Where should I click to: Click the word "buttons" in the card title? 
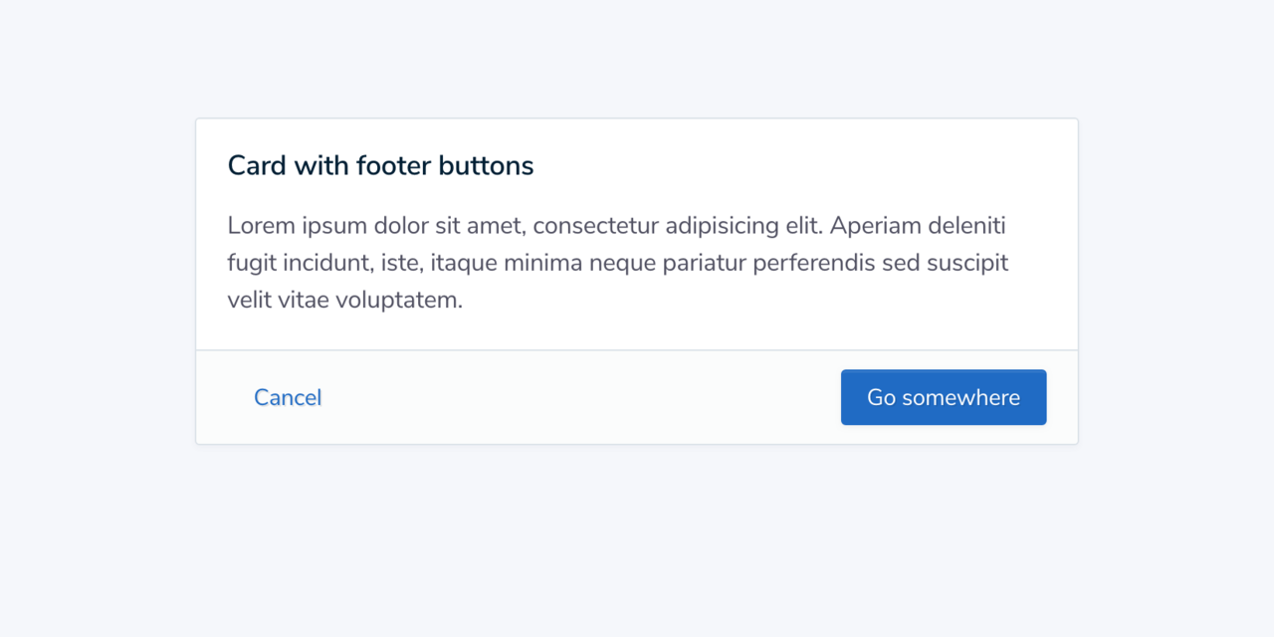click(x=487, y=166)
